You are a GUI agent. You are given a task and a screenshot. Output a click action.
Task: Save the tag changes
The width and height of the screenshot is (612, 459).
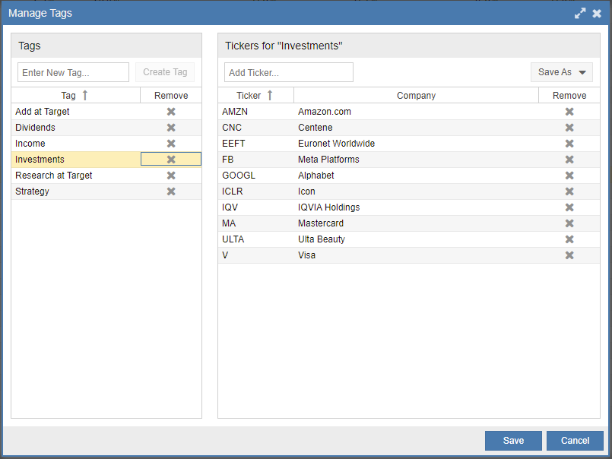[513, 441]
